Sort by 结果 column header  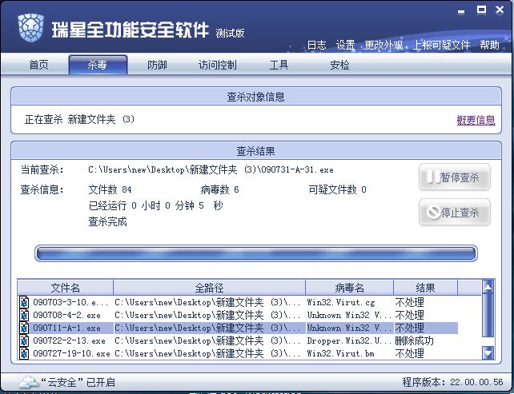tap(425, 288)
